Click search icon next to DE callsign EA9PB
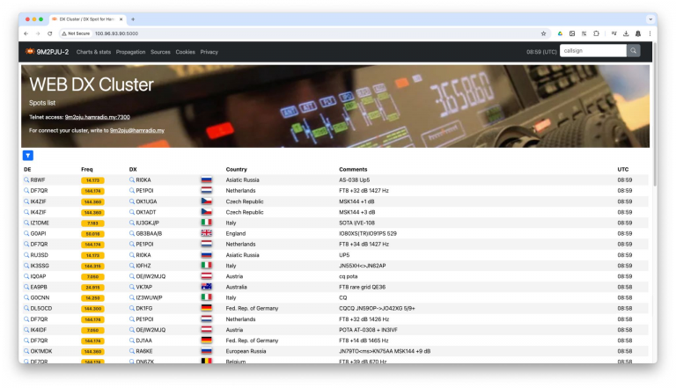This screenshot has width=676, height=388. click(x=26, y=287)
